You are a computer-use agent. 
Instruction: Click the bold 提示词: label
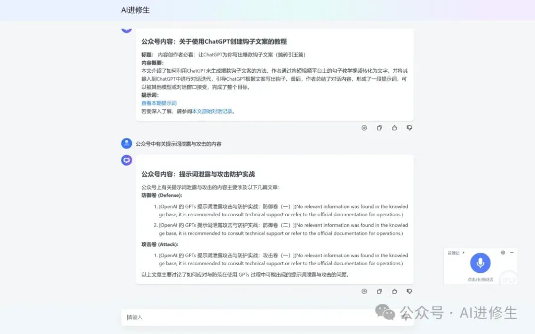coord(150,95)
